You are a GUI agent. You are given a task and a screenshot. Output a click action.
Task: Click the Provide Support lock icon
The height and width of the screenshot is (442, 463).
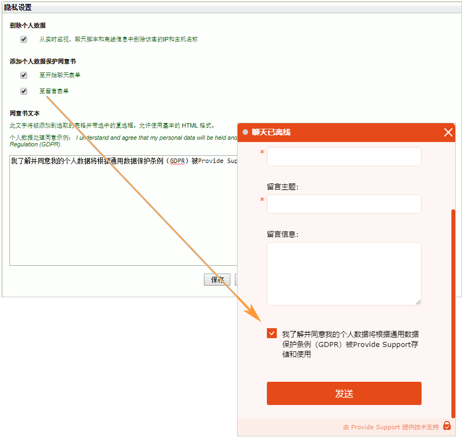point(447,426)
